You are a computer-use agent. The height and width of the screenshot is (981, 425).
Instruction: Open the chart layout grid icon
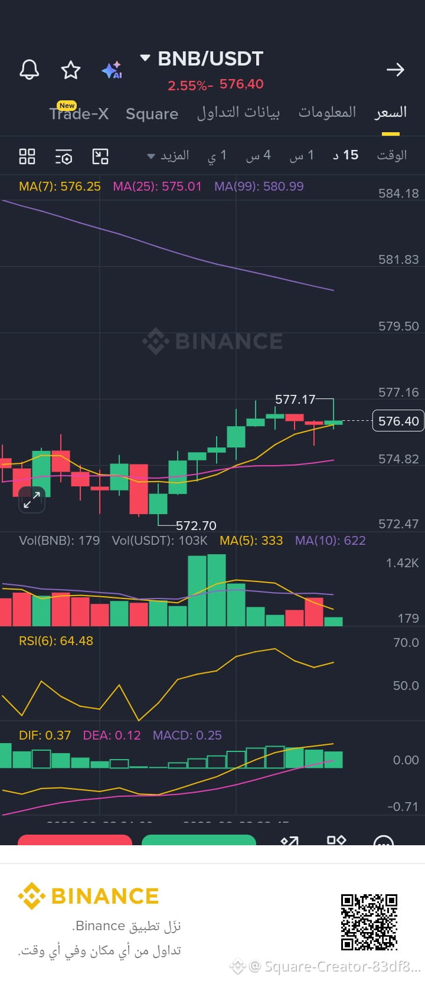(27, 156)
